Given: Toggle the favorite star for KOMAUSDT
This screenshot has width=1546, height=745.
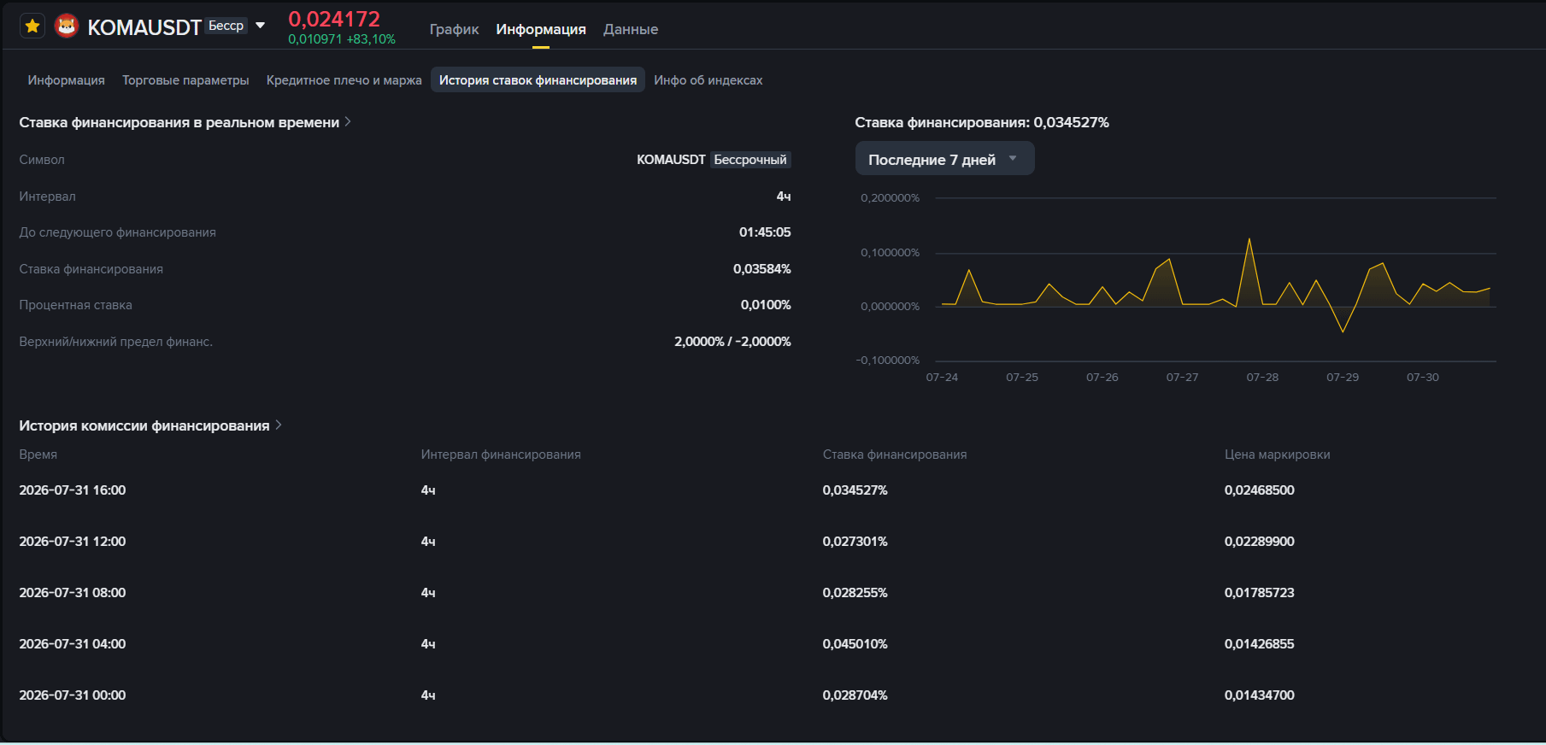Looking at the screenshot, I should (x=32, y=26).
